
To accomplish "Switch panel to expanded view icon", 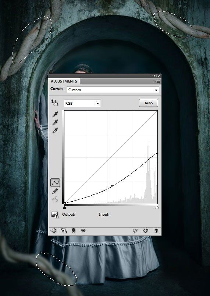I will tap(64, 231).
